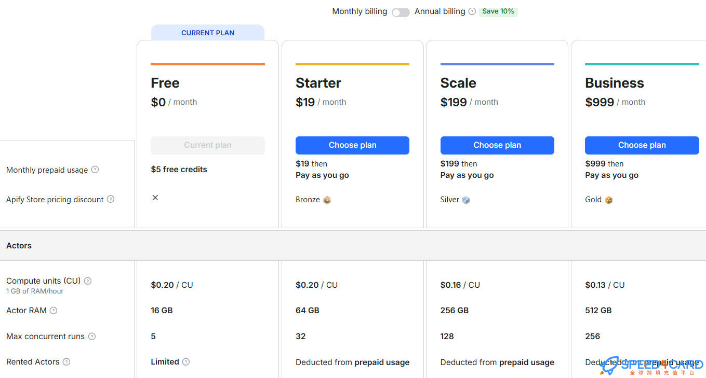Click the $199 / month price

(469, 102)
